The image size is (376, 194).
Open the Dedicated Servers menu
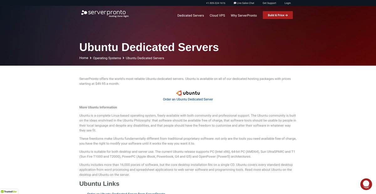[191, 15]
